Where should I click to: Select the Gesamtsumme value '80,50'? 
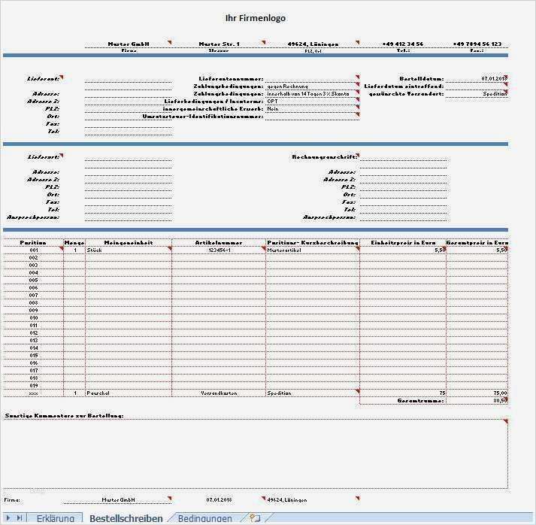click(x=477, y=400)
